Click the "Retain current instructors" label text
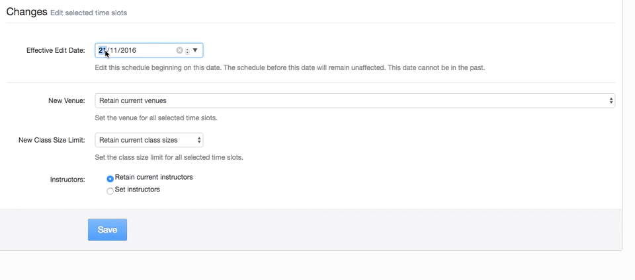This screenshot has width=635, height=280. click(153, 177)
